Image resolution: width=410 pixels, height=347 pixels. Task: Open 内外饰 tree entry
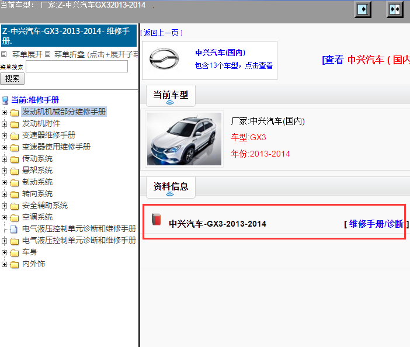click(33, 264)
